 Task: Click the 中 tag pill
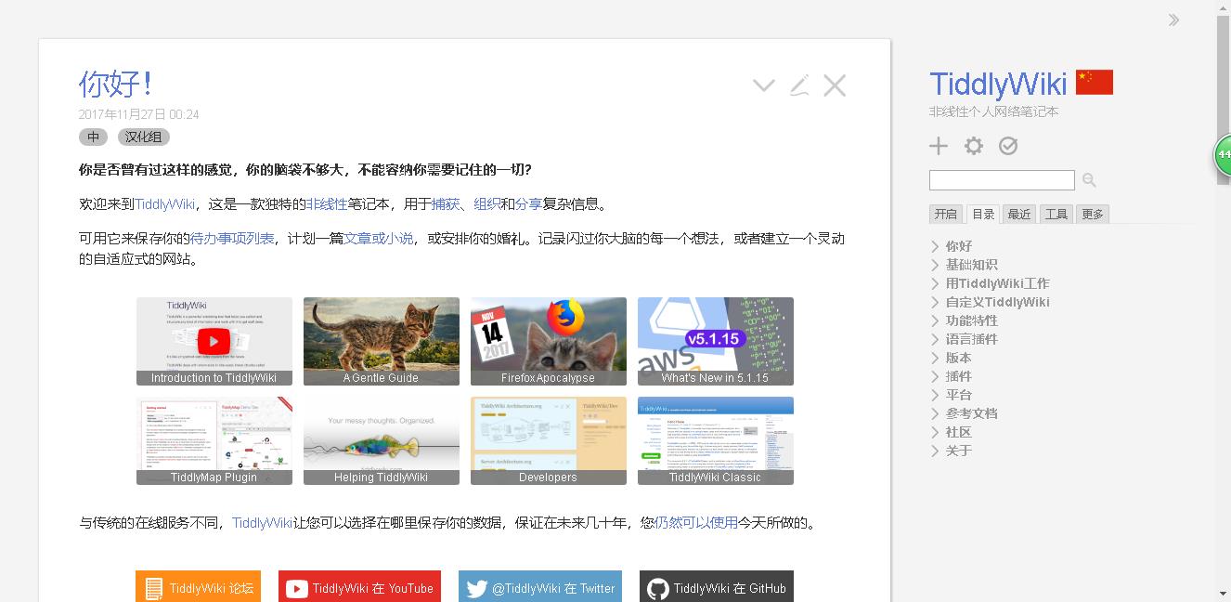coord(94,137)
